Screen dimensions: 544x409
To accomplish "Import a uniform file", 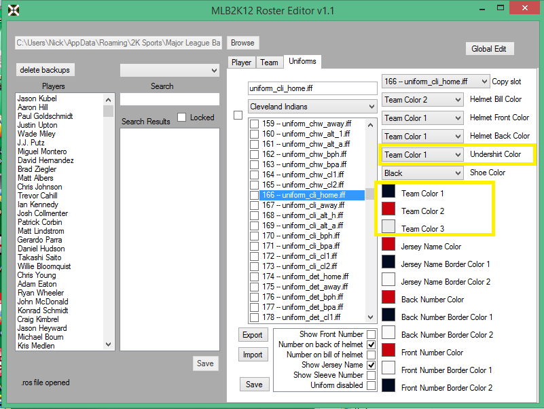I will tap(253, 355).
